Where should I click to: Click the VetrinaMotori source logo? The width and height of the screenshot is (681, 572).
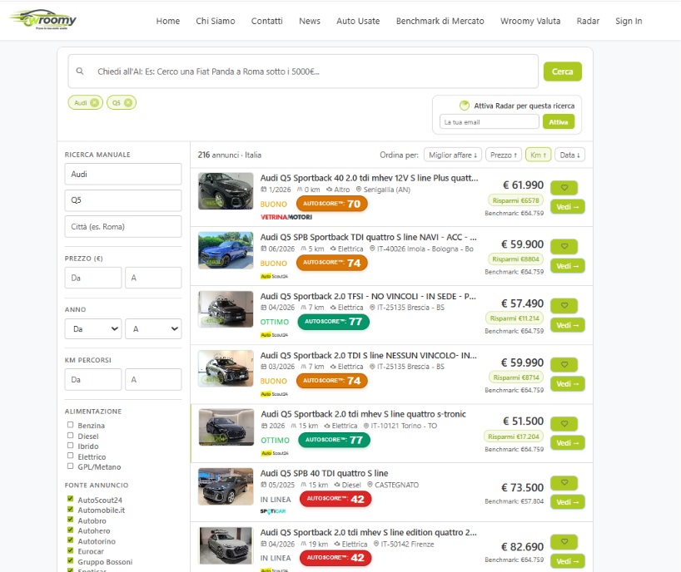286,217
